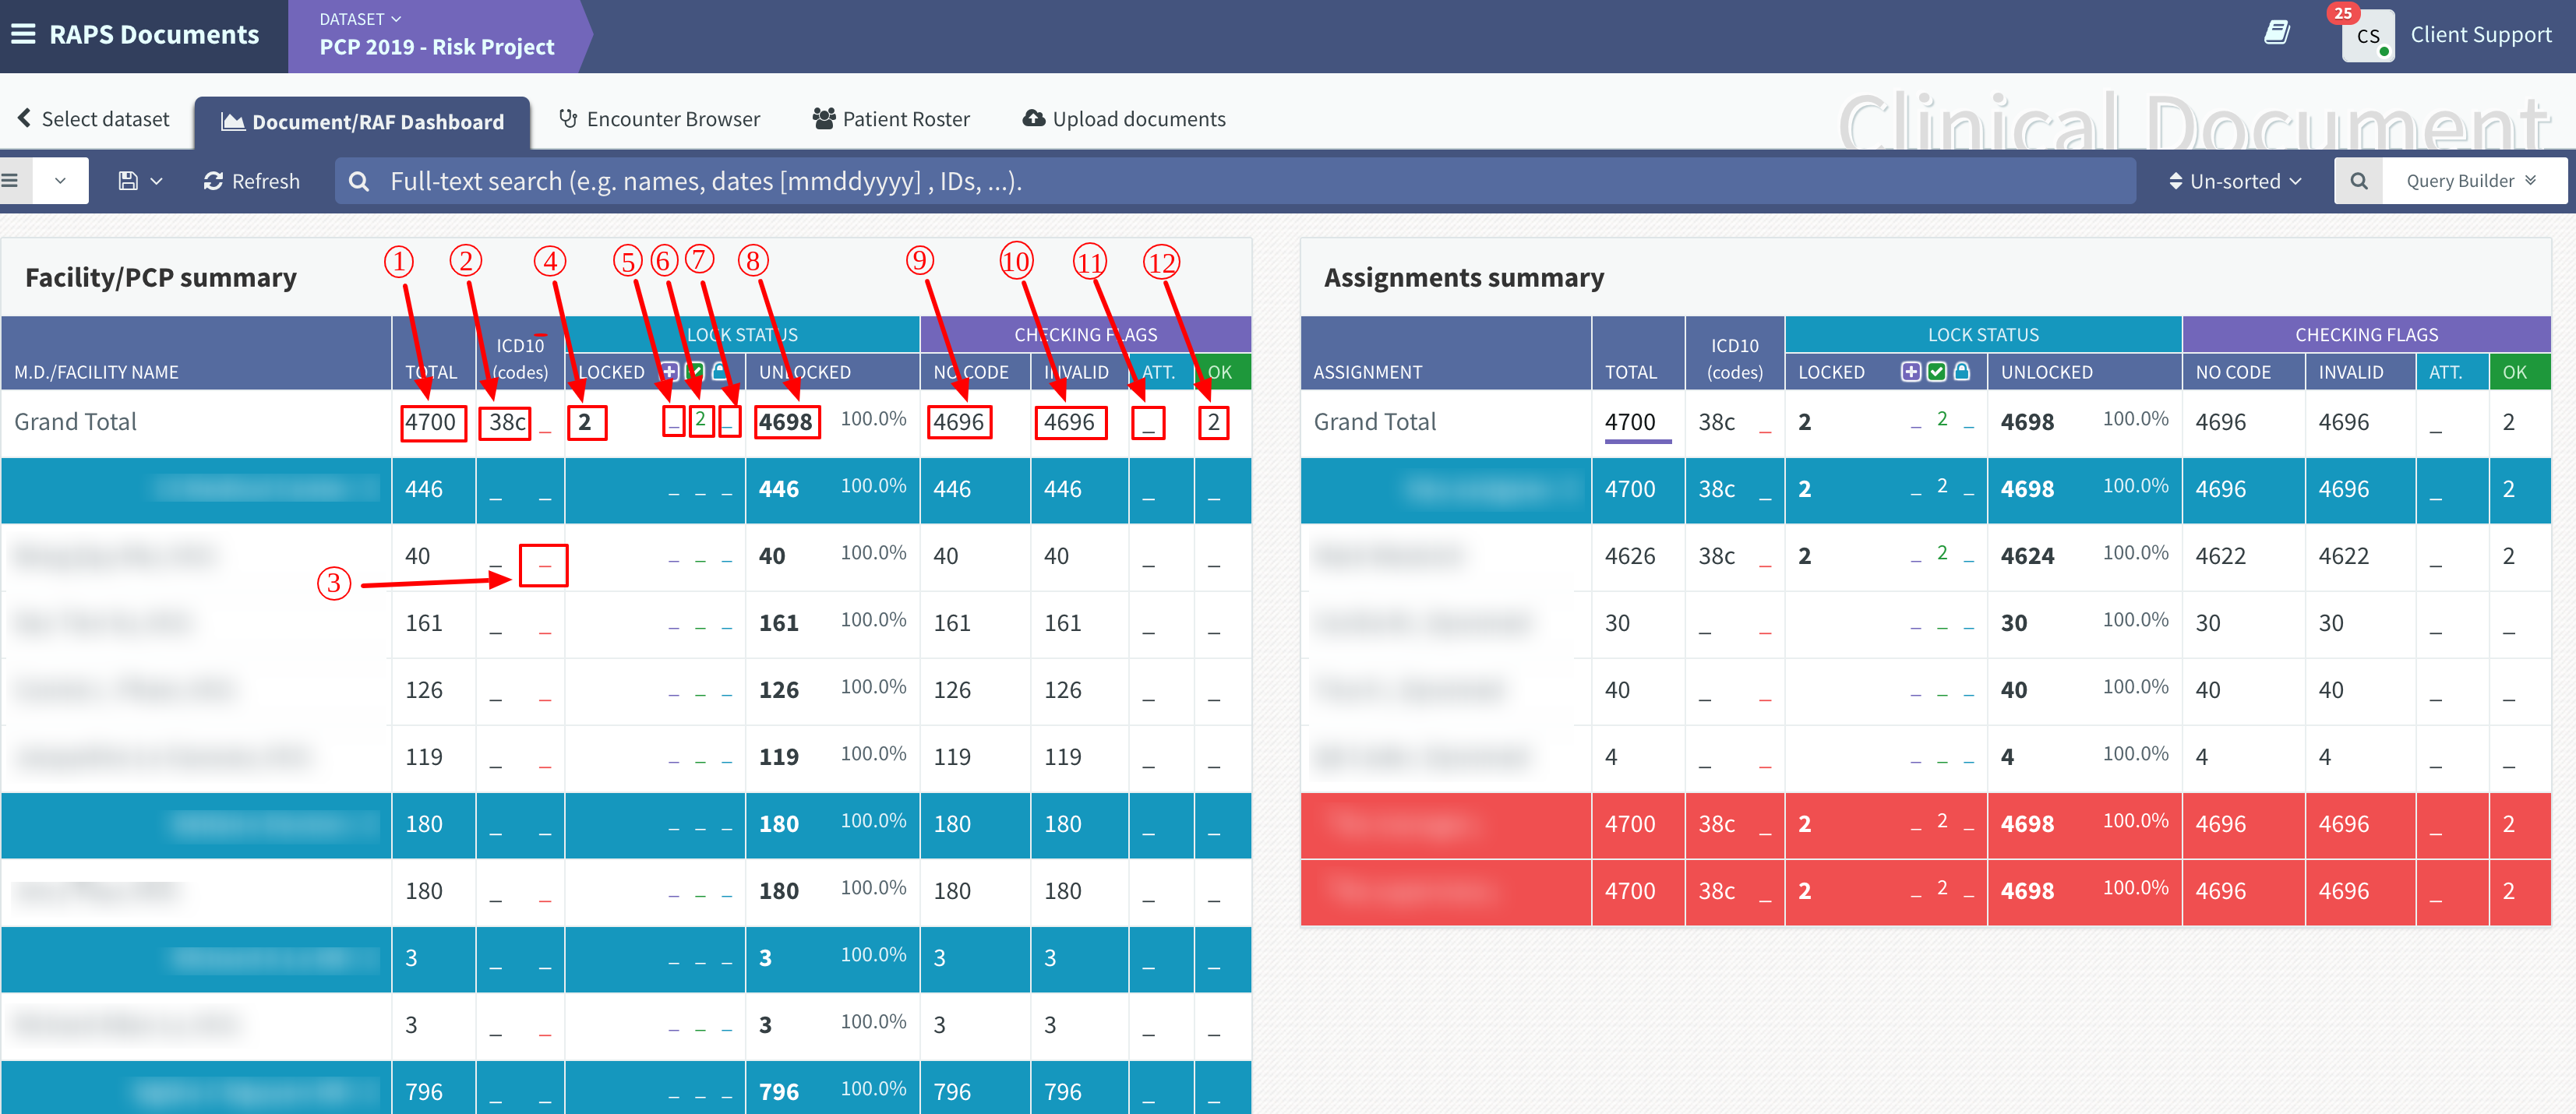Click the Facility/PCP summary heading
The image size is (2576, 1114).
(x=161, y=277)
